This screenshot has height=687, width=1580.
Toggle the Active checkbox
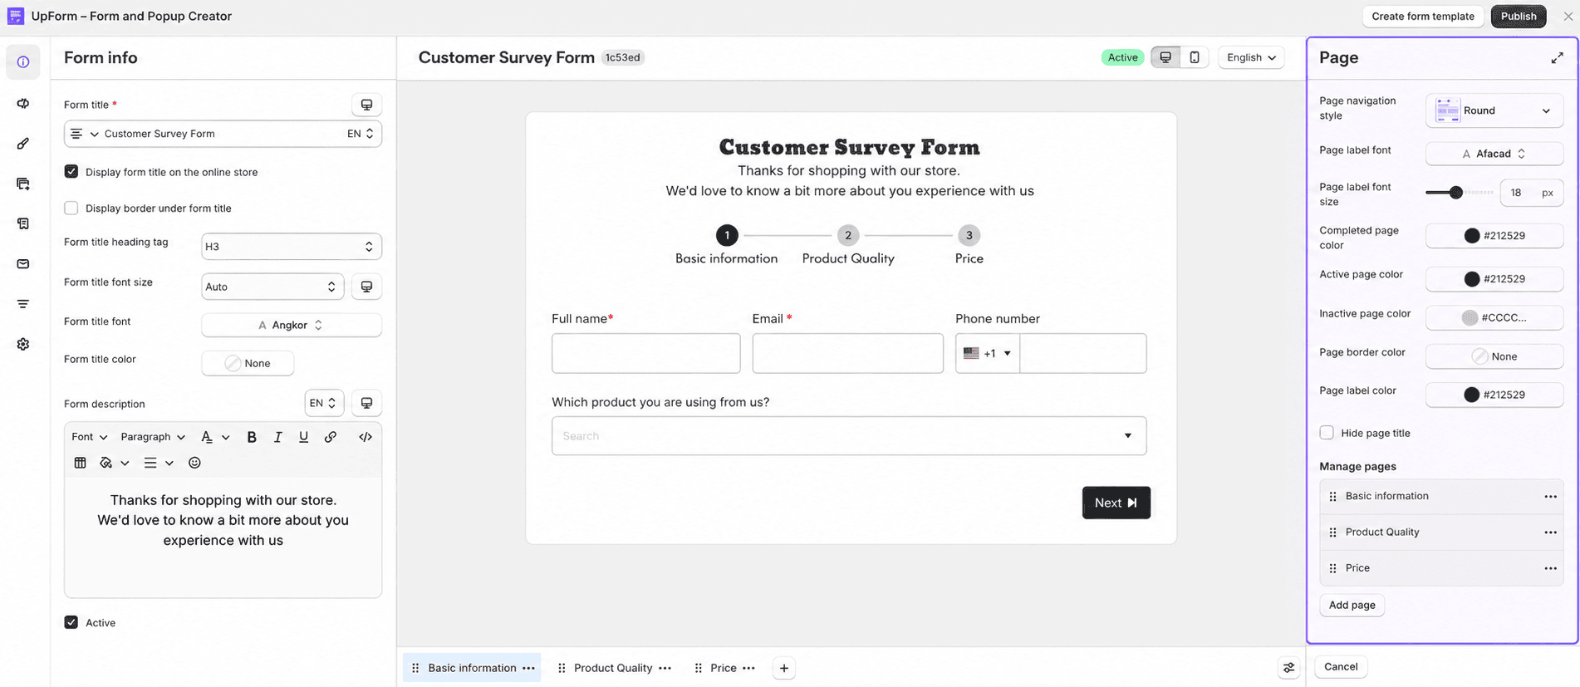(71, 622)
